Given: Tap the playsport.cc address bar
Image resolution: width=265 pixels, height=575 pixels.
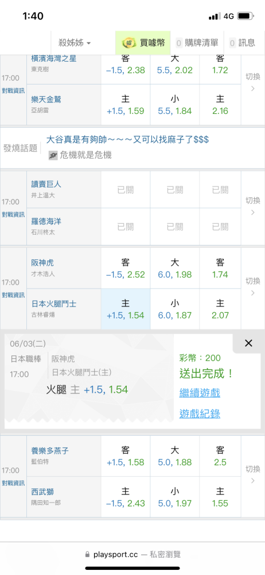Looking at the screenshot, I should click(132, 554).
